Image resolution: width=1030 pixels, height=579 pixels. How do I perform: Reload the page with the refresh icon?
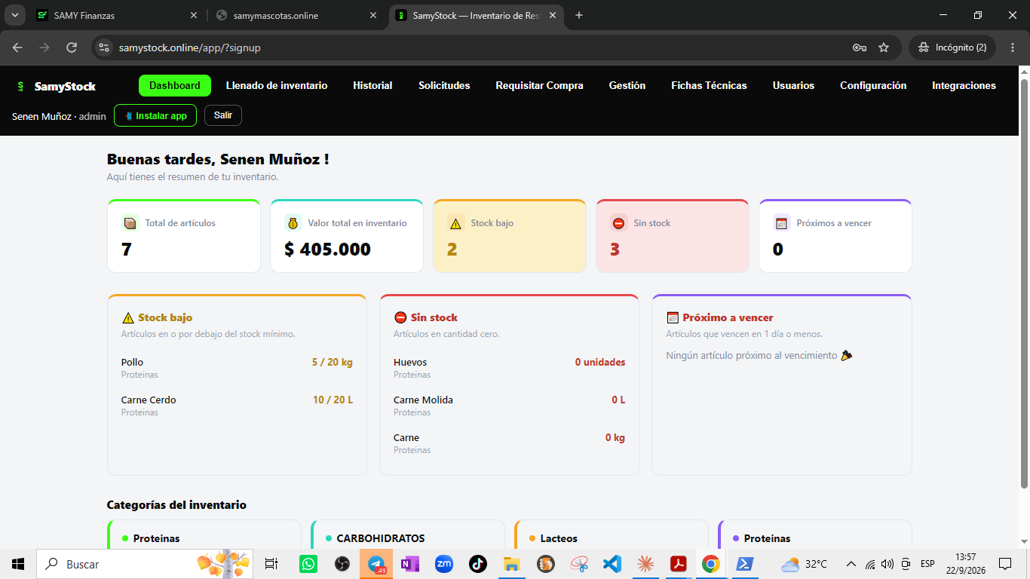point(72,47)
